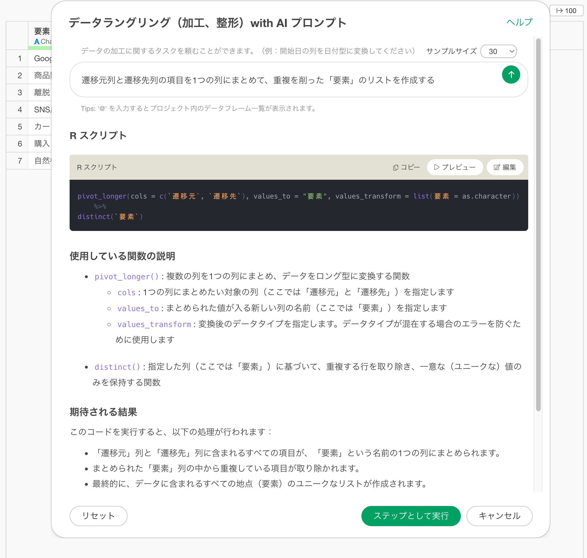Viewport: 587px width, 558px height.
Task: Click the ヘルプ help link
Action: coord(519,22)
